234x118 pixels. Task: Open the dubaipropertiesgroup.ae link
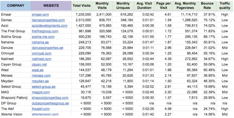50,103
